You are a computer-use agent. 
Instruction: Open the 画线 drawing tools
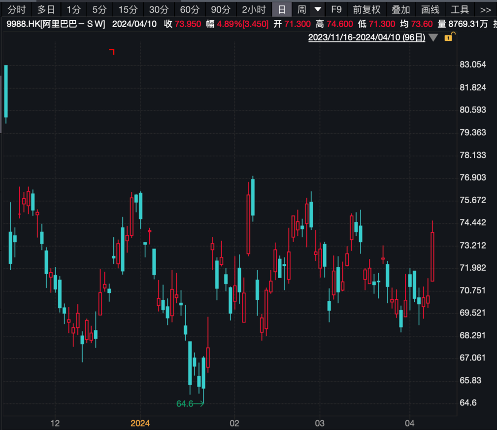point(430,9)
